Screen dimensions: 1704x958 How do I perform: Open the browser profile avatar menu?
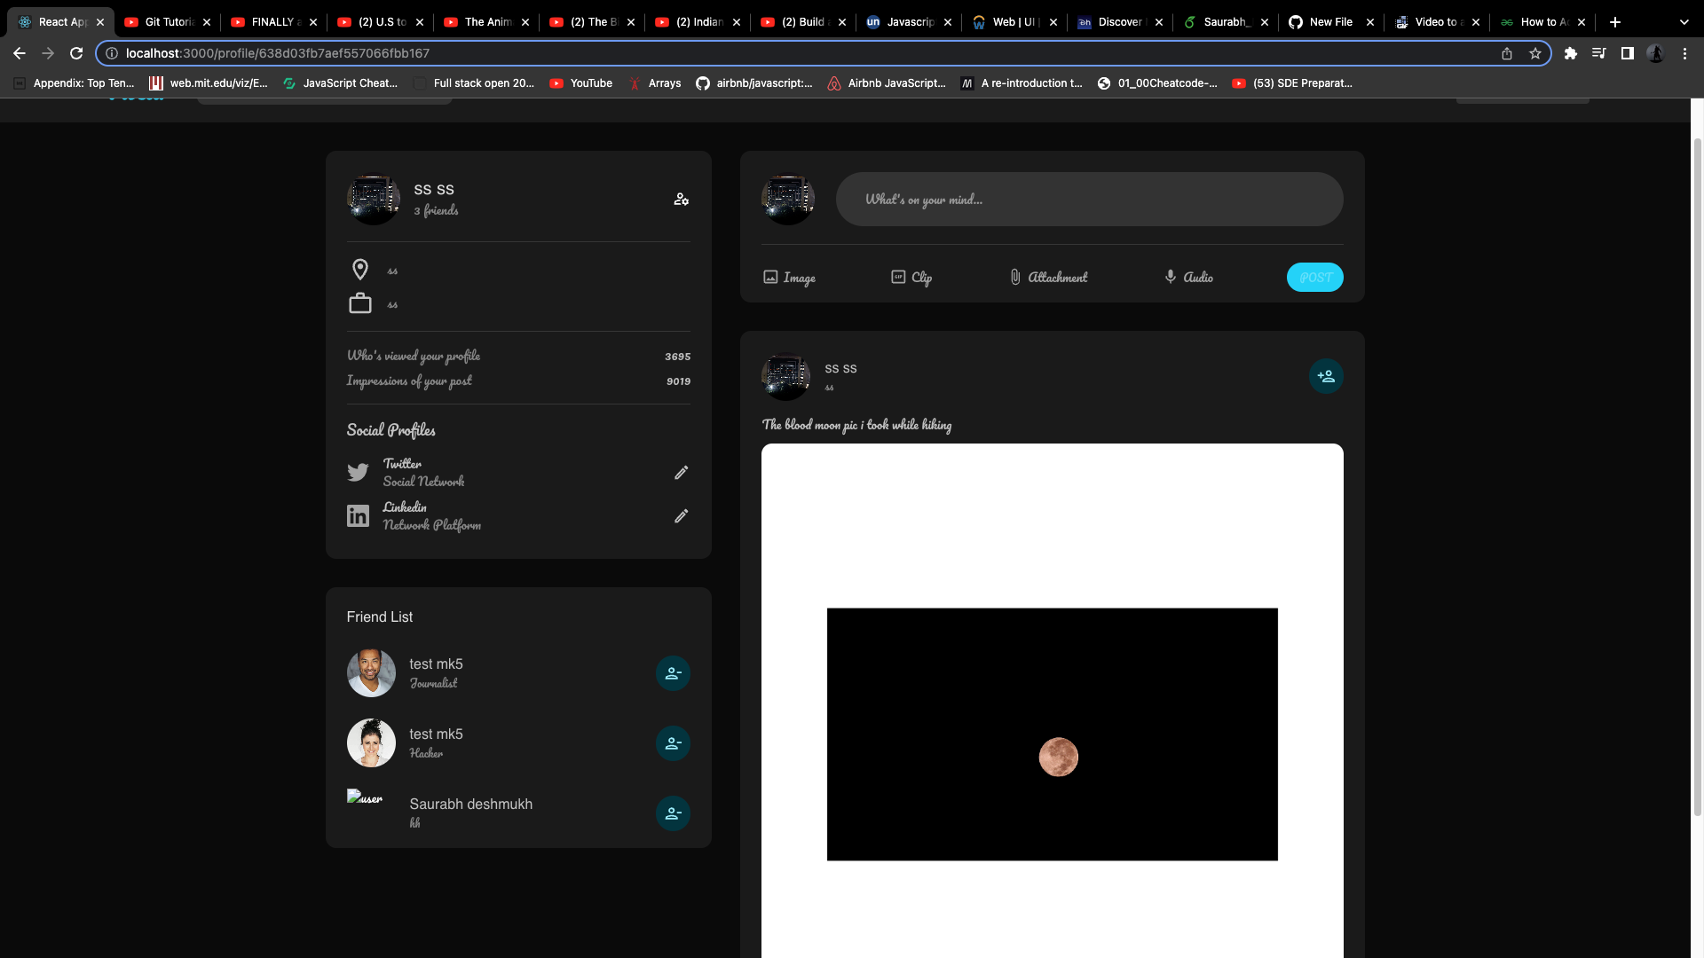coord(1656,53)
